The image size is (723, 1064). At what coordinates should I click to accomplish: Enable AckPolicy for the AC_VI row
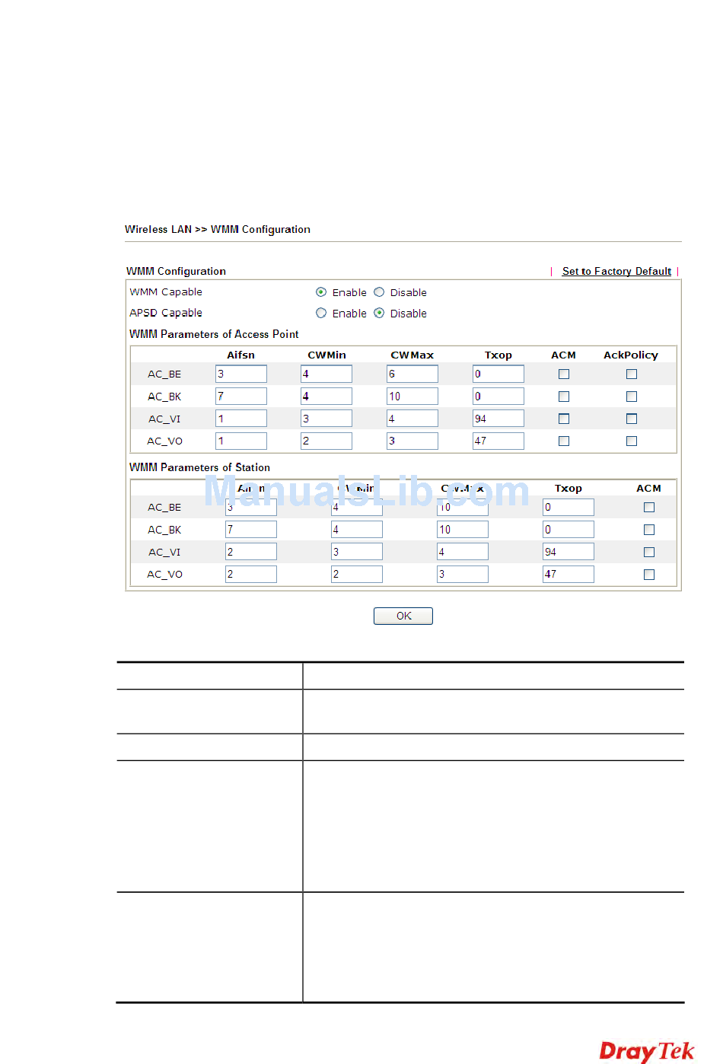(x=632, y=419)
